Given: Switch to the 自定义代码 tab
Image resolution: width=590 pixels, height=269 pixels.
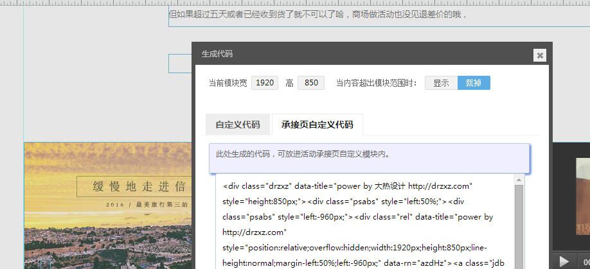Looking at the screenshot, I should 237,125.
